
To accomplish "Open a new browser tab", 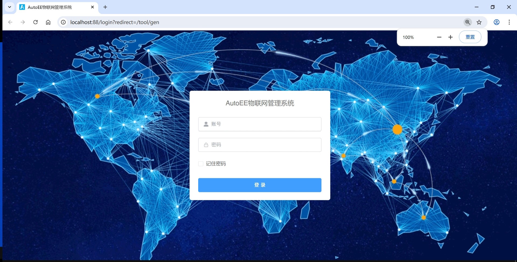I will (105, 7).
